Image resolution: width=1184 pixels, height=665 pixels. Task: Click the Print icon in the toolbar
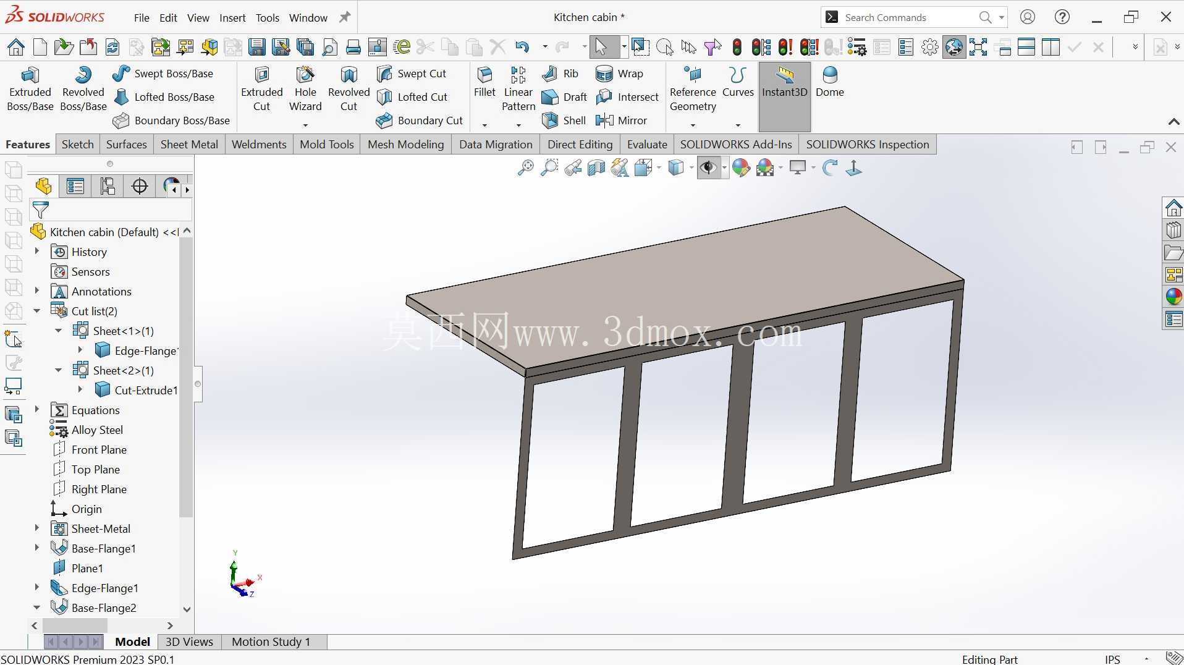click(x=353, y=47)
